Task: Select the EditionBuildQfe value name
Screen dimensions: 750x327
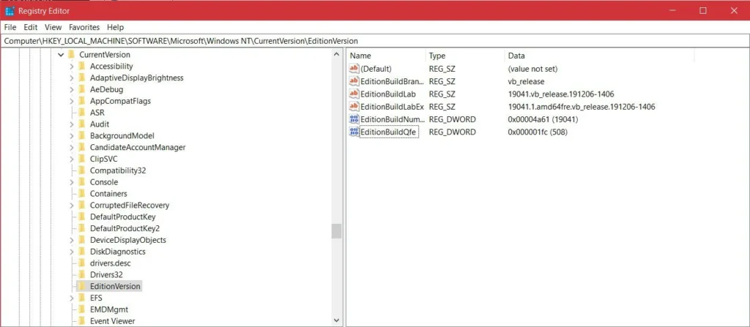Action: (390, 132)
